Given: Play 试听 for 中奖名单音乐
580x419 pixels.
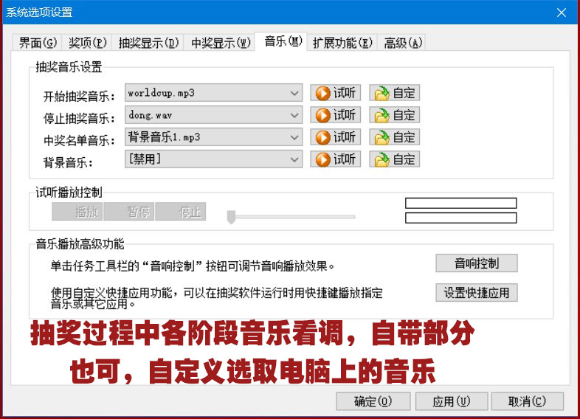Looking at the screenshot, I should (335, 137).
